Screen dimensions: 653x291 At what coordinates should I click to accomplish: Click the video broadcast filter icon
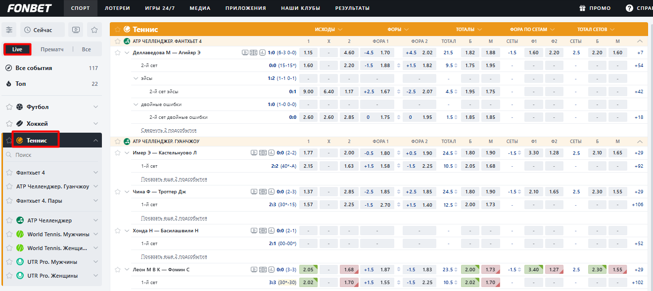pos(76,30)
